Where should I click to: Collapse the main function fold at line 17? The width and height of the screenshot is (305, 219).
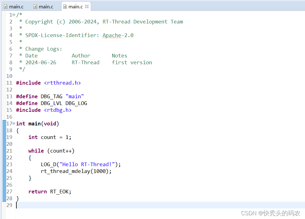pos(14,123)
